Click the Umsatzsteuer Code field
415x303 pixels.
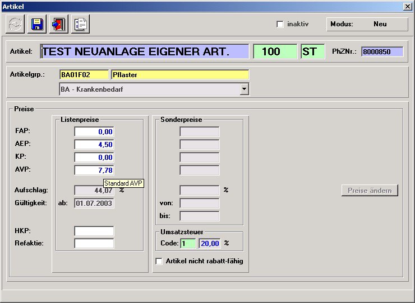pos(188,243)
